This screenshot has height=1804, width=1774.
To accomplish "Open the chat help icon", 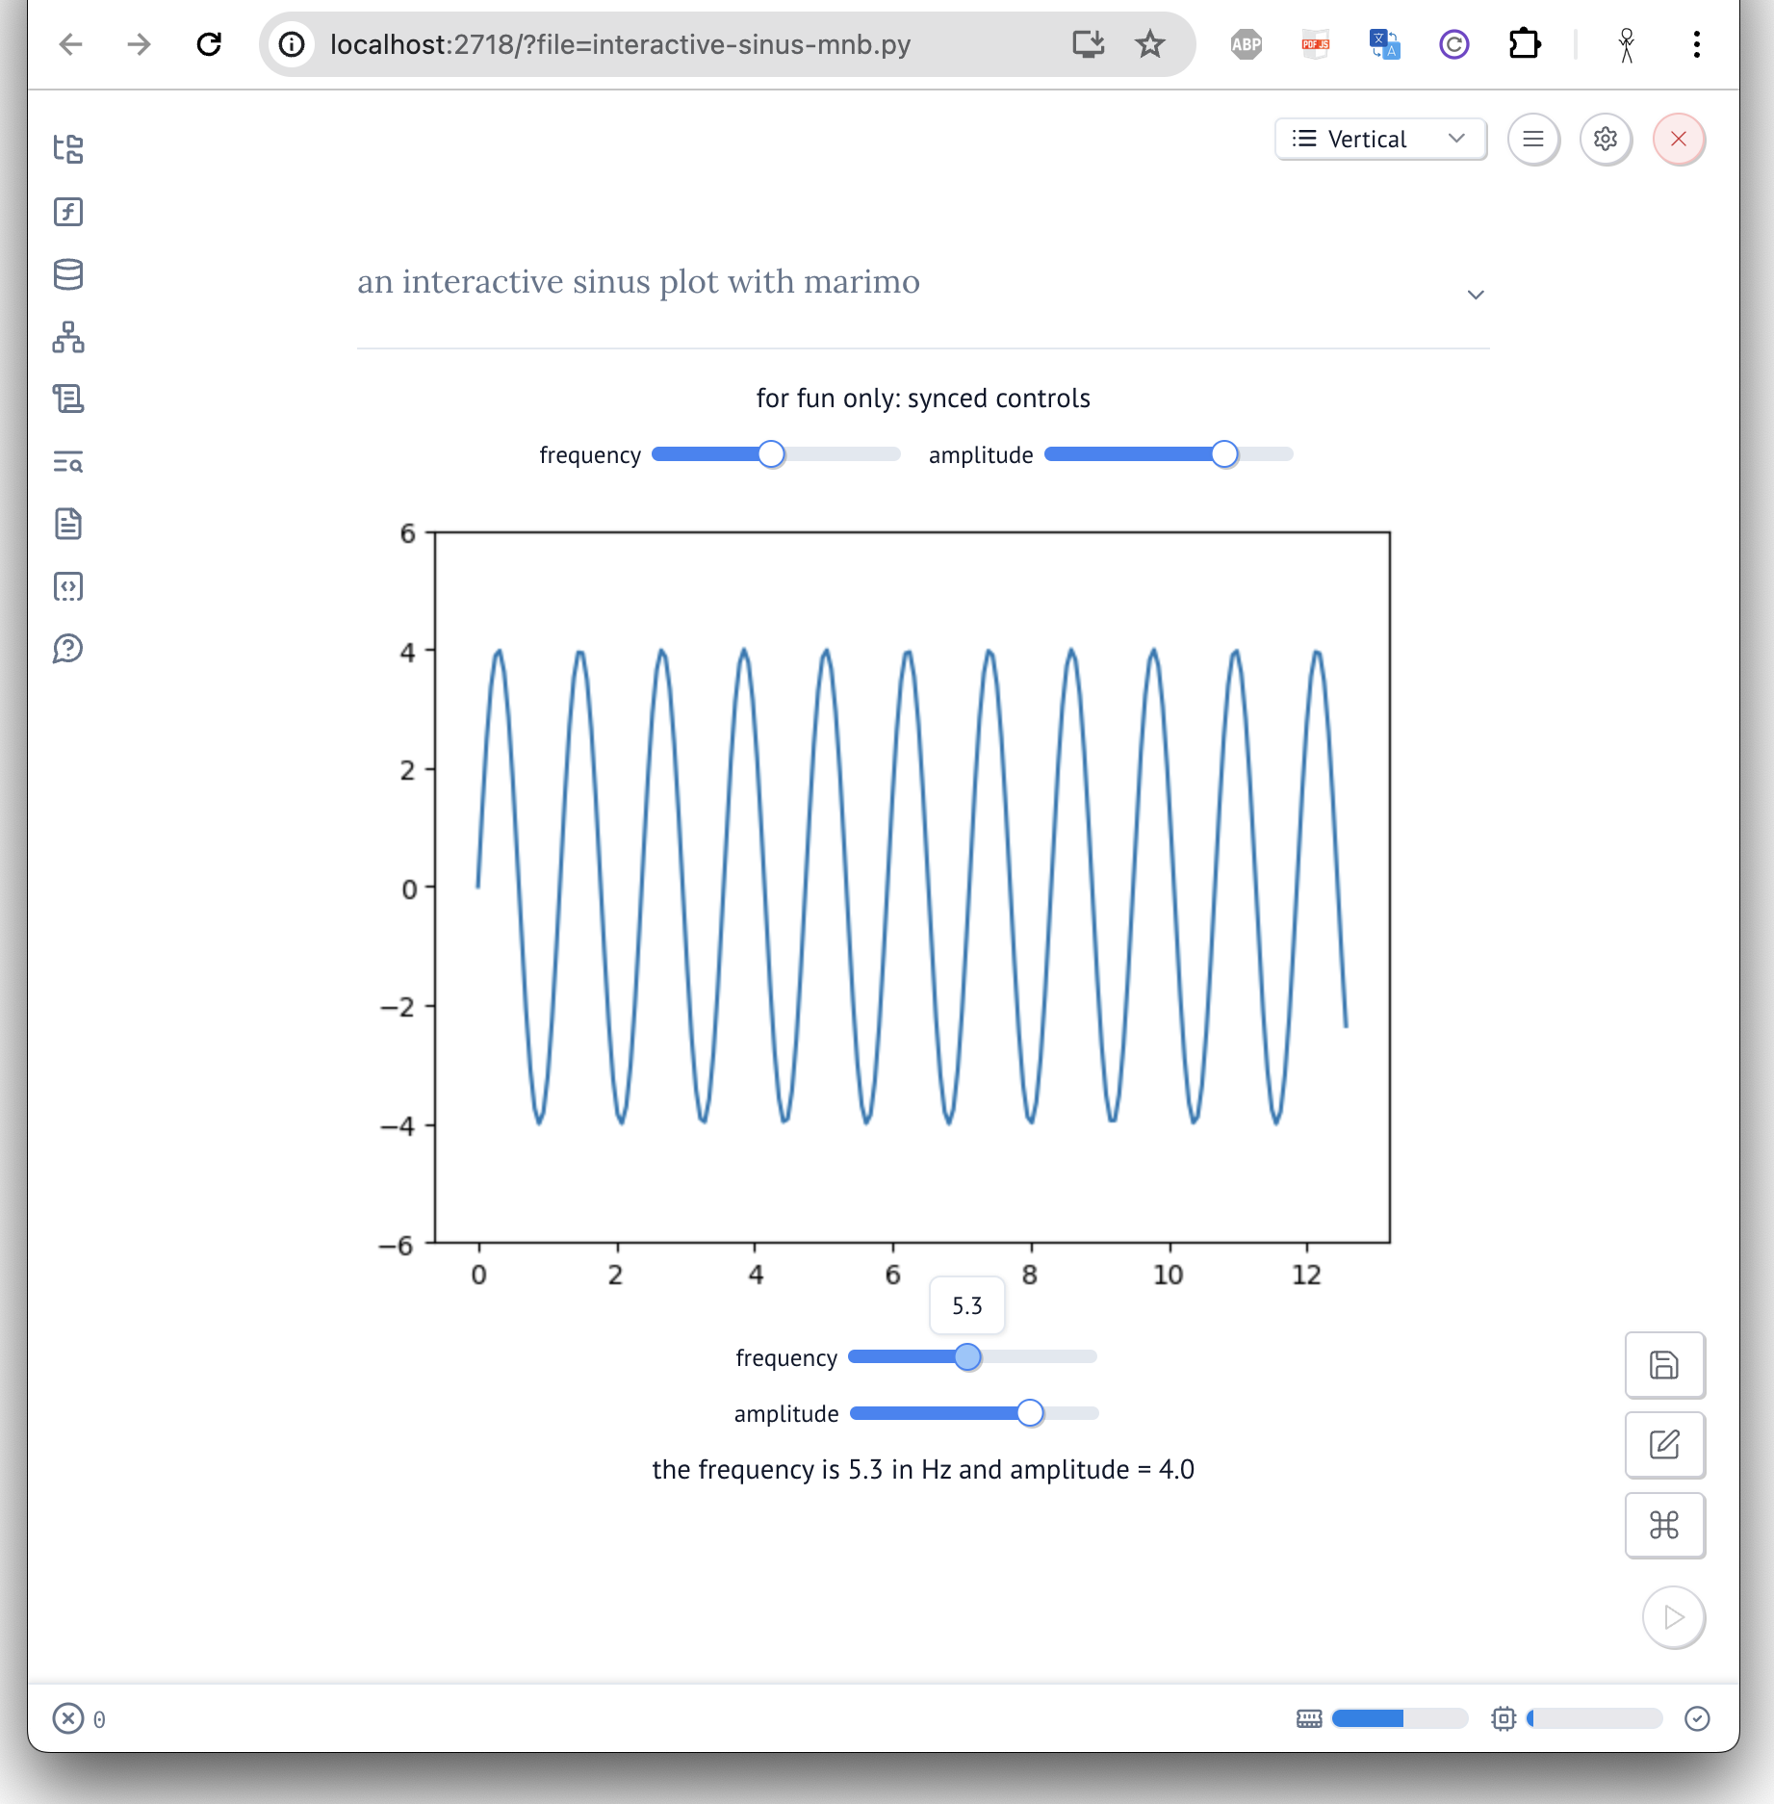I will point(68,649).
